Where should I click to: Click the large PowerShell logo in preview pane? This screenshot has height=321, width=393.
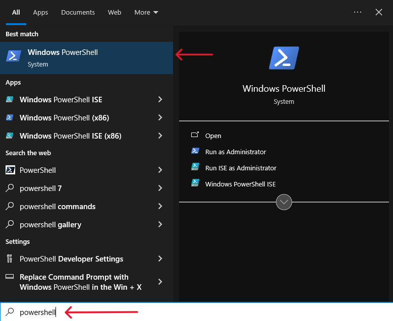284,58
